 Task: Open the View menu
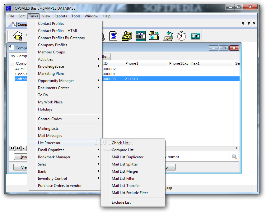pos(46,16)
